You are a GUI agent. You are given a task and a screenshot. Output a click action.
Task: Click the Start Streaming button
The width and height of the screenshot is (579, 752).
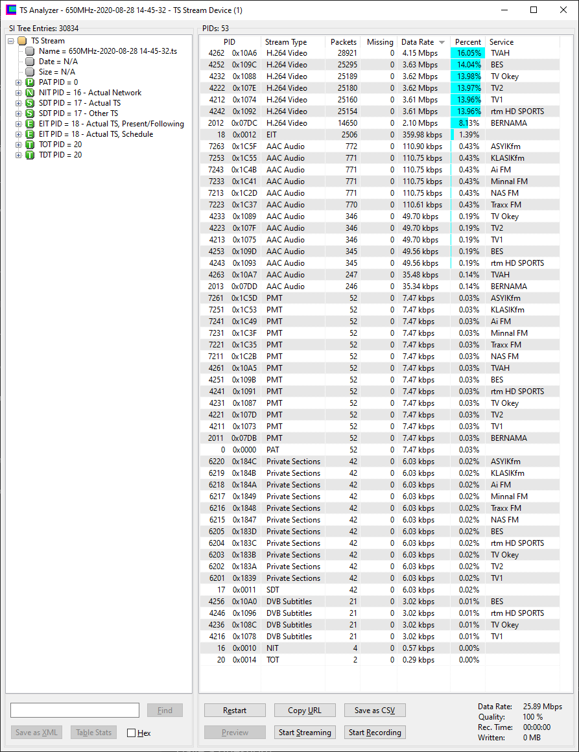[x=305, y=733]
